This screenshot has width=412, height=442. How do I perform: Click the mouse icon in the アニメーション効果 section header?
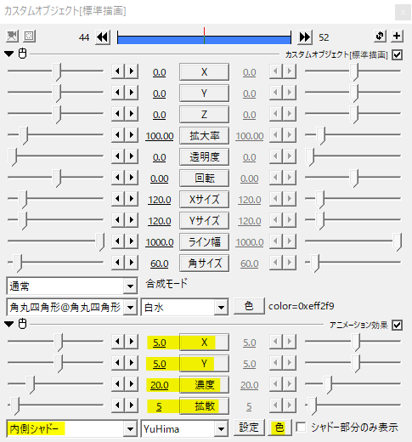coord(22,324)
